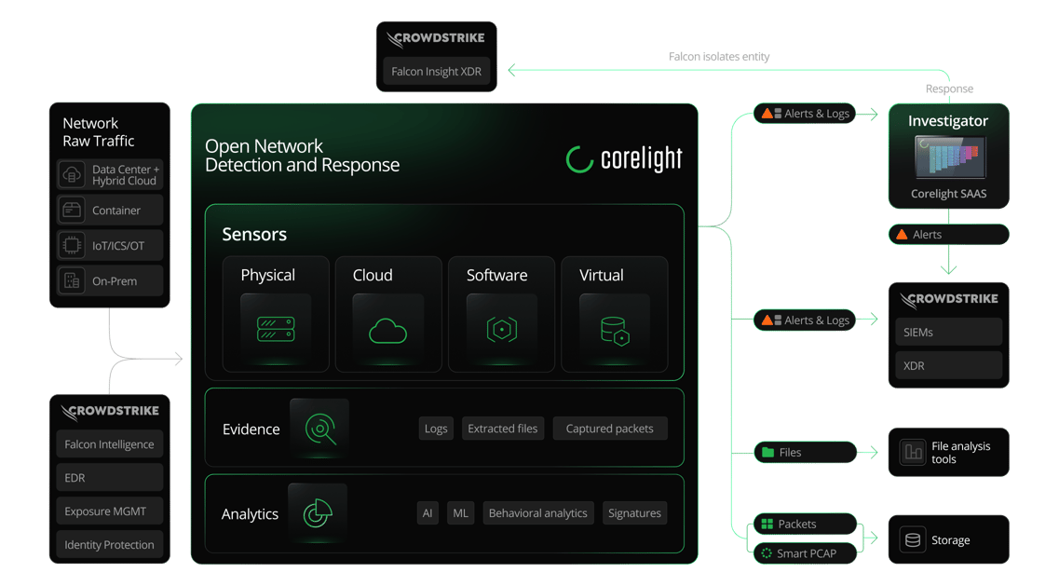Click the green folder icon in Files pill

(x=767, y=452)
